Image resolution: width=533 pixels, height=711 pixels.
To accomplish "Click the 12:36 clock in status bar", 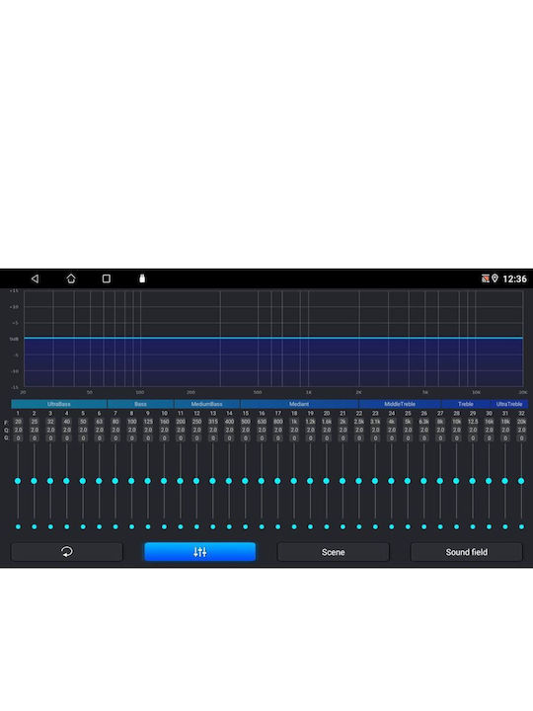I will point(515,278).
